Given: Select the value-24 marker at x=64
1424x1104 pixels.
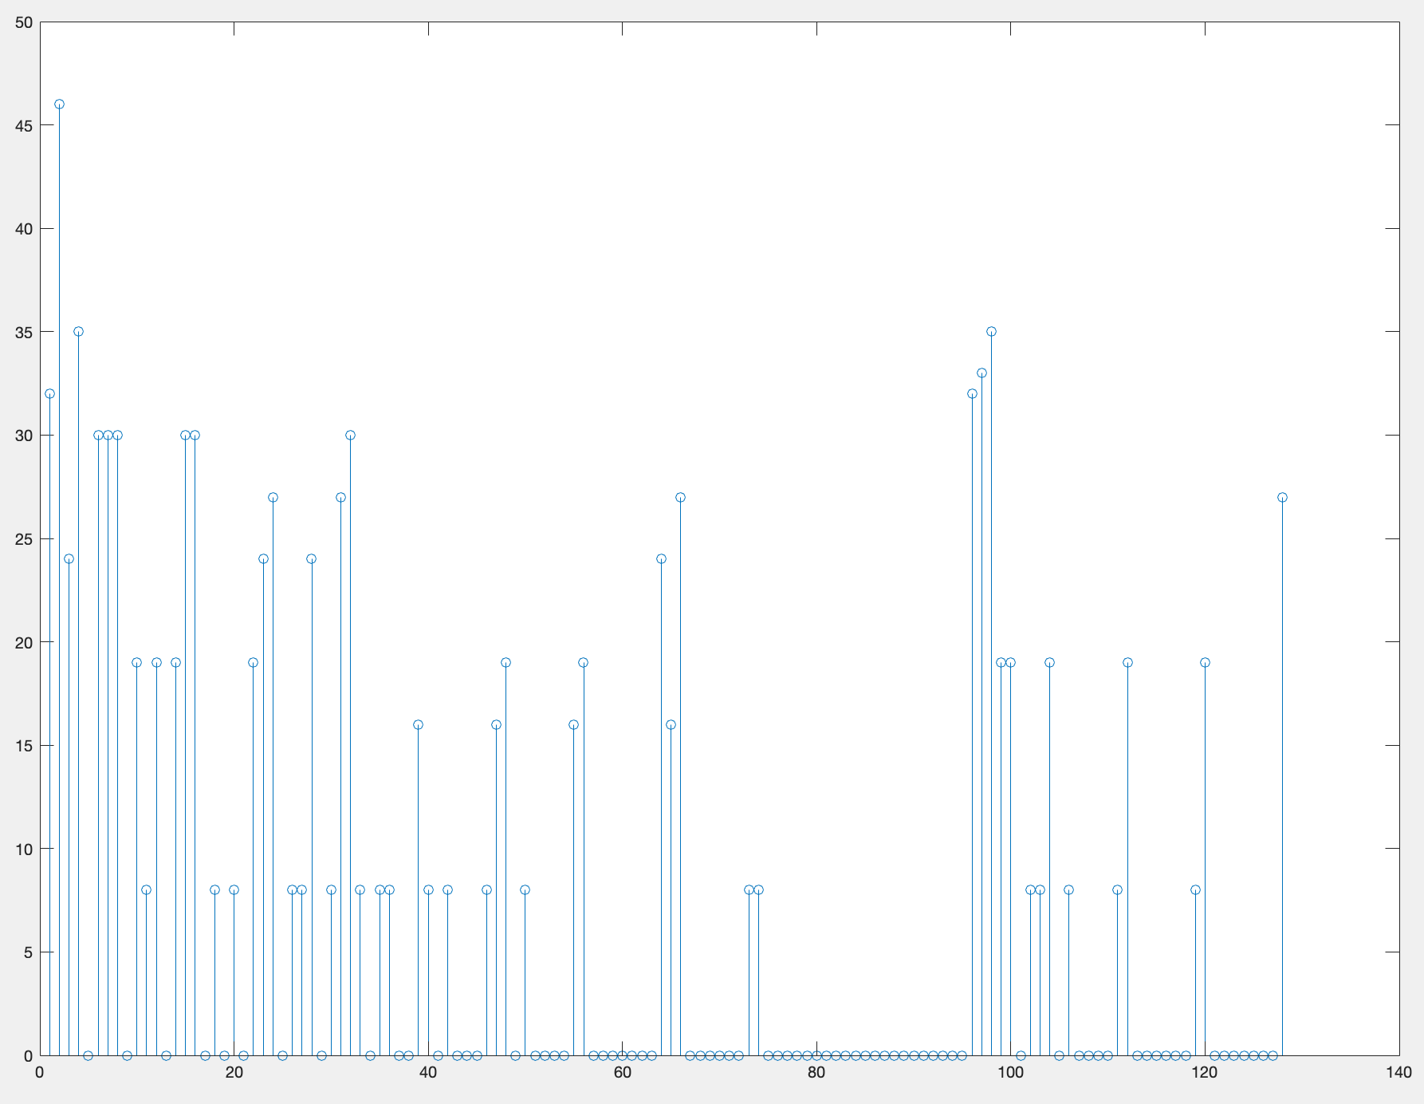Looking at the screenshot, I should (661, 559).
